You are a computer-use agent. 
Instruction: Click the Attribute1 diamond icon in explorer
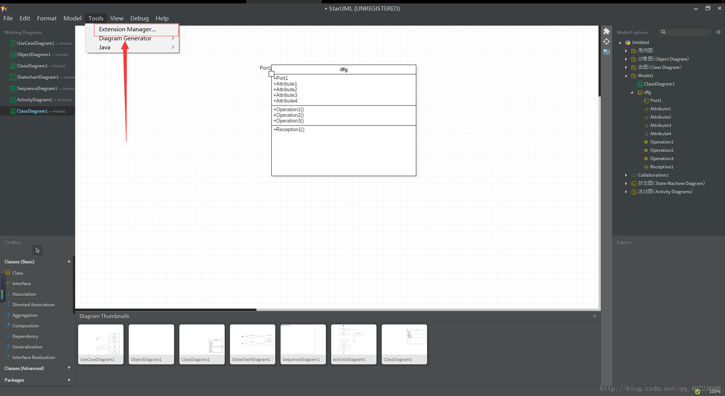coord(646,109)
